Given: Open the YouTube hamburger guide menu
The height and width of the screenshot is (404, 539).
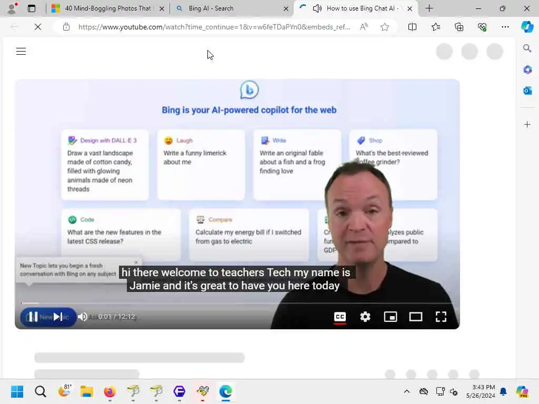Looking at the screenshot, I should 21,52.
